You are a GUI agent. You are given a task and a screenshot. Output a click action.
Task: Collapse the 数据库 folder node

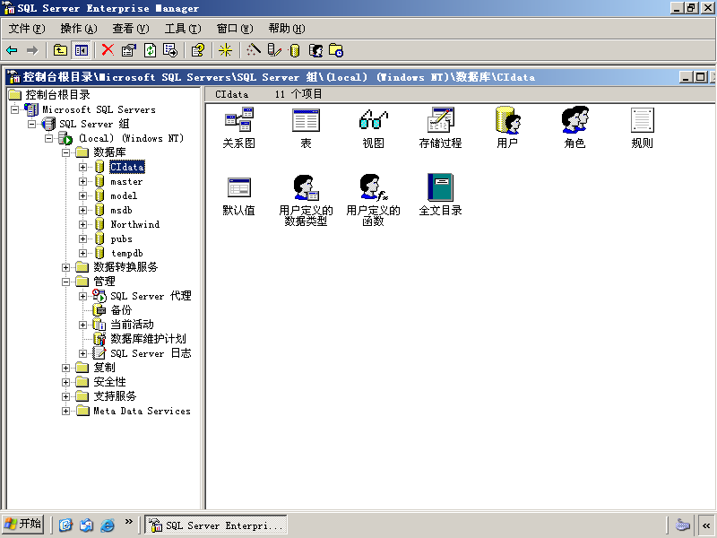(x=65, y=152)
